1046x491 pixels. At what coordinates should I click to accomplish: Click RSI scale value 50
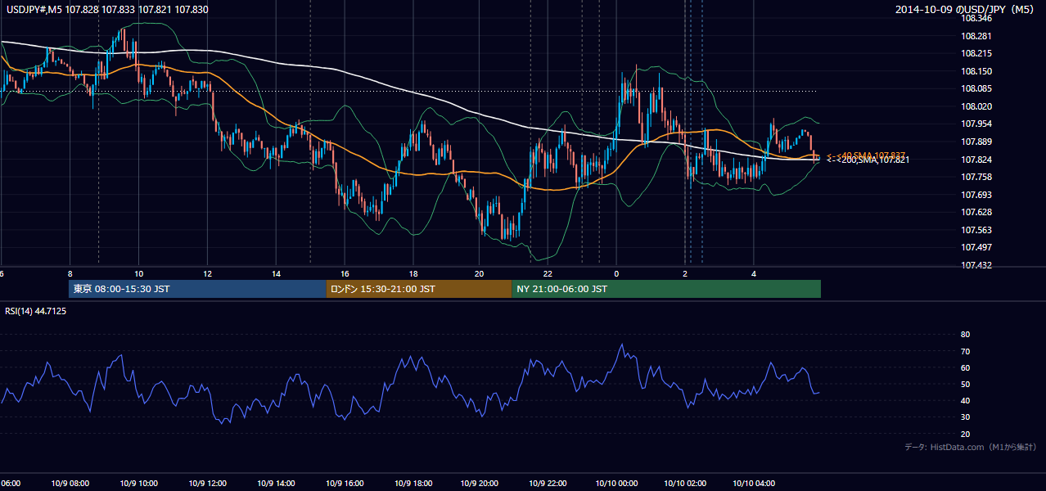point(965,384)
